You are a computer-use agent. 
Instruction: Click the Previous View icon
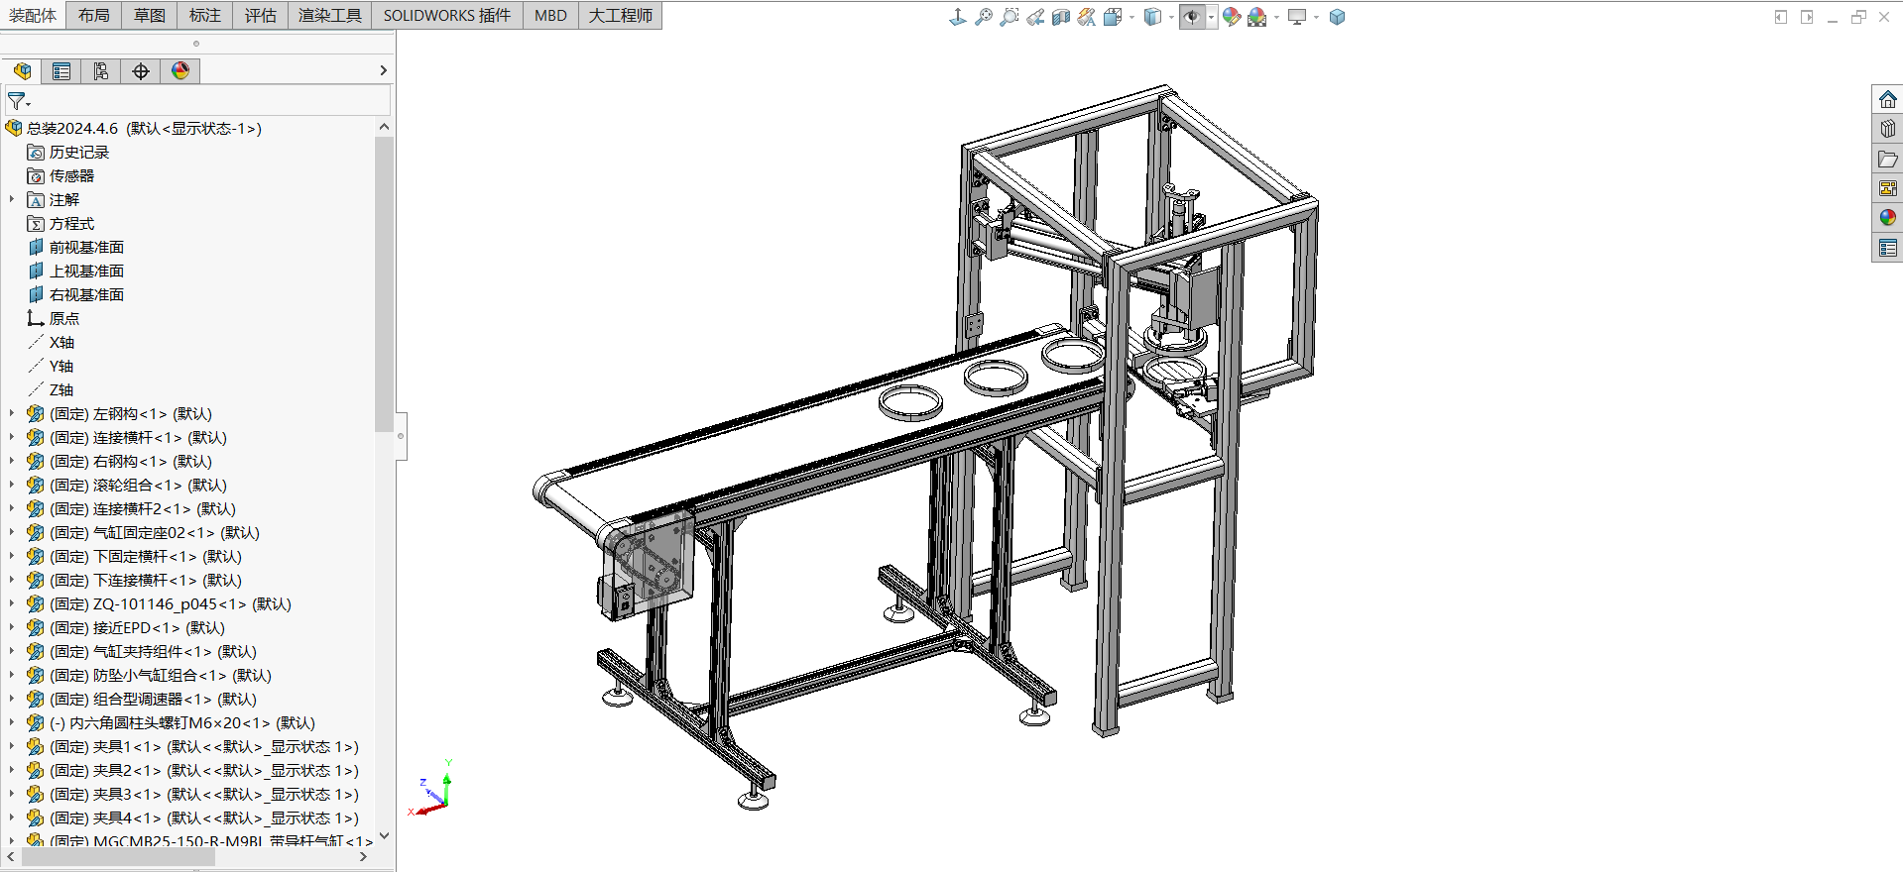1035,17
